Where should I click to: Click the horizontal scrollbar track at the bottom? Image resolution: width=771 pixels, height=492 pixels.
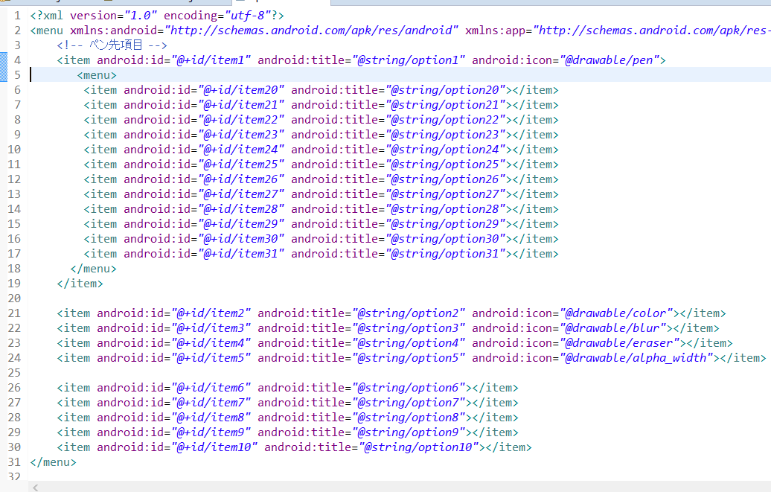pyautogui.click(x=402, y=487)
